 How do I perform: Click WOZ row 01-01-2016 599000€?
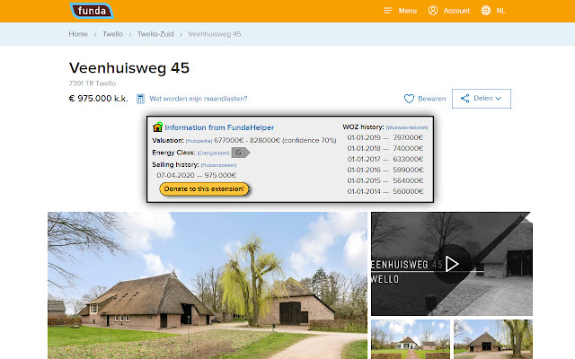[x=385, y=170]
